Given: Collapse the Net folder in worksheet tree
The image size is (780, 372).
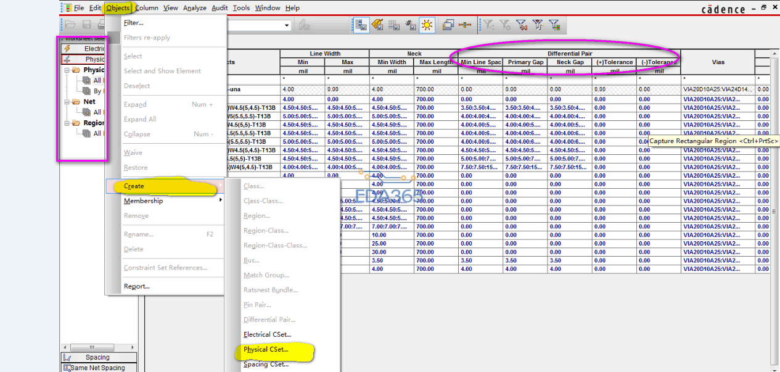Looking at the screenshot, I should pos(67,102).
